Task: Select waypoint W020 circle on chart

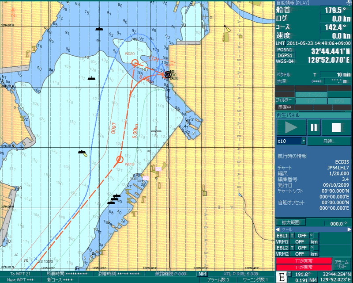Action: click(x=135, y=63)
